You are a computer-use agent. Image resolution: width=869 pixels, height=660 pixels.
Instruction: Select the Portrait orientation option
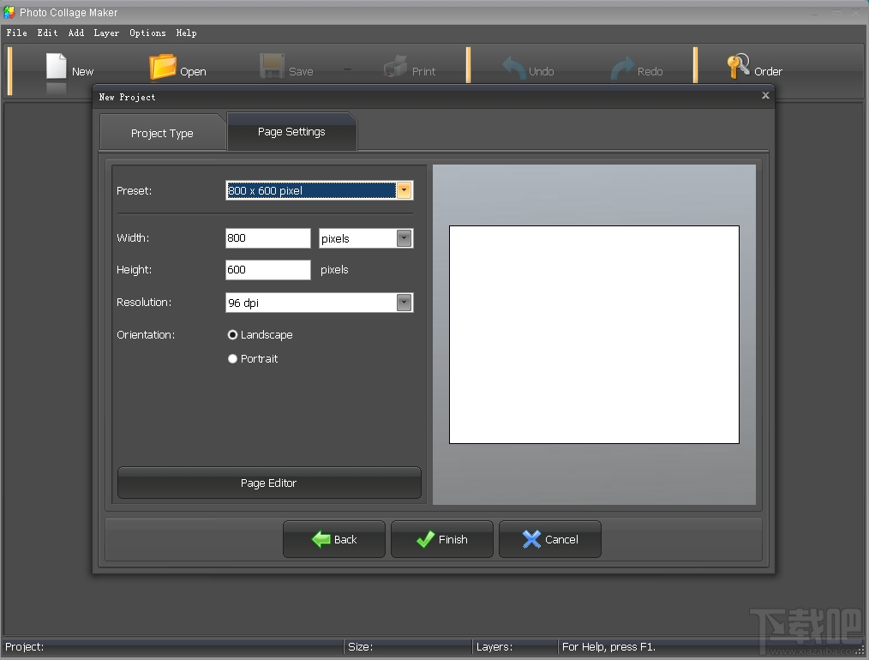(x=232, y=358)
